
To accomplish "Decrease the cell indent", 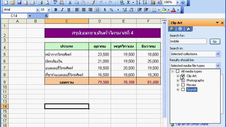I will click(x=139, y=10).
